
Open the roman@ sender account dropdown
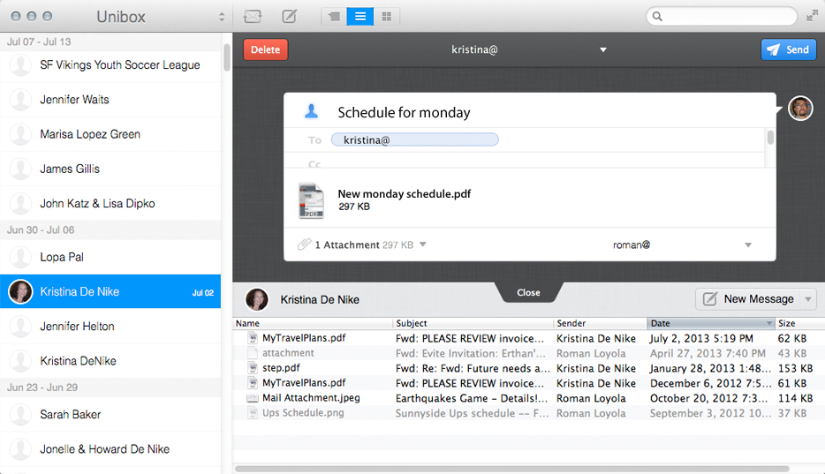tap(747, 245)
